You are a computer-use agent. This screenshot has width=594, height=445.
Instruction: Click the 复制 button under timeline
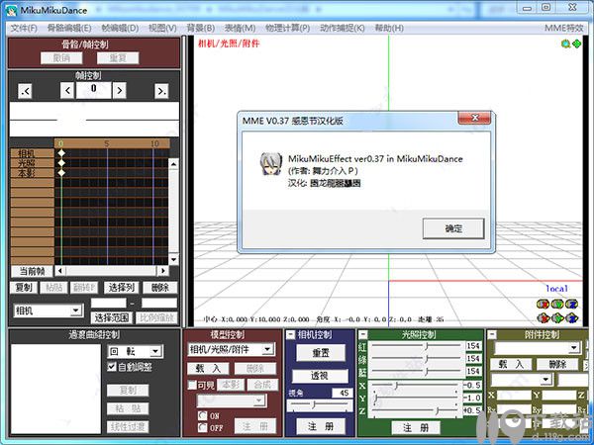[24, 288]
